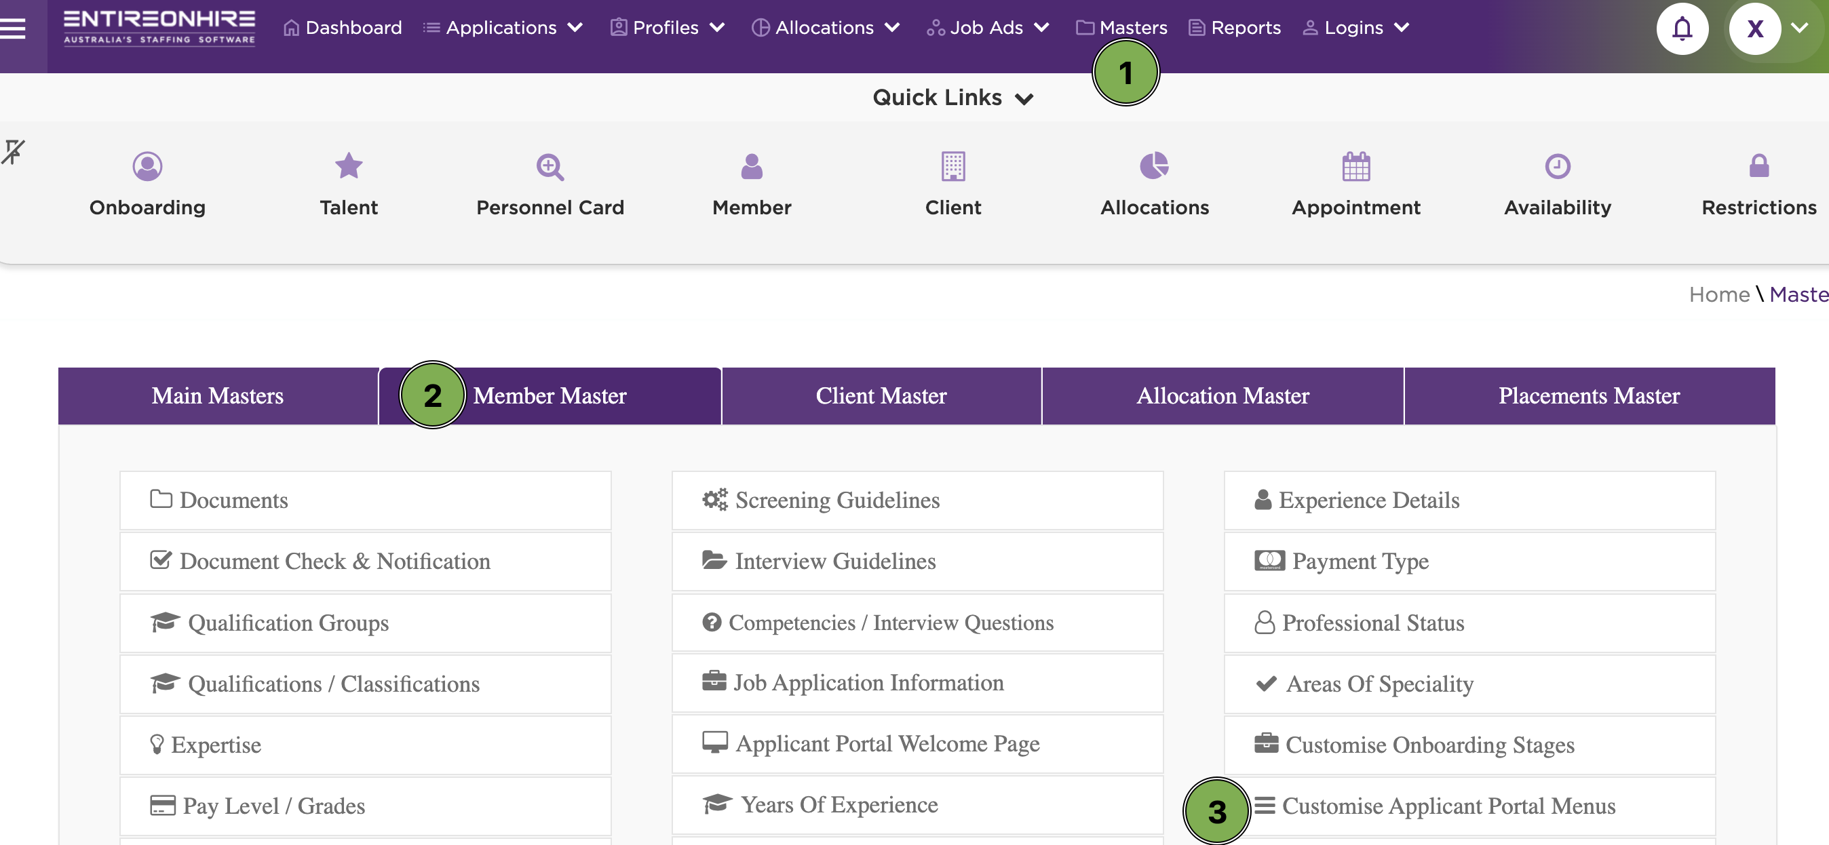Click the EntireOnHire logo
Screen dimensions: 1829x845
[x=159, y=28]
